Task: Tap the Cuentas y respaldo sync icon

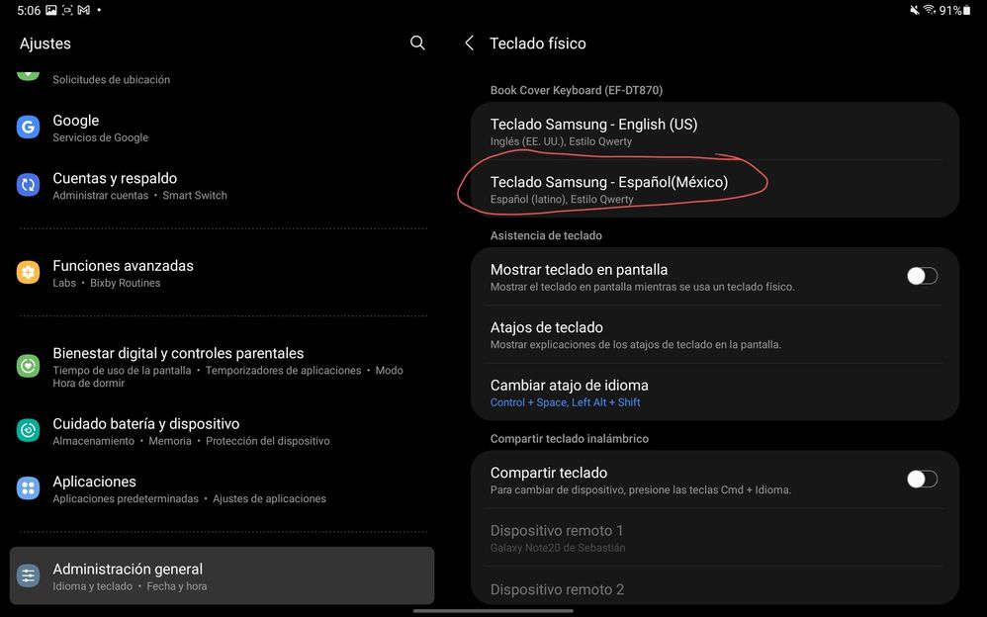Action: pos(28,185)
